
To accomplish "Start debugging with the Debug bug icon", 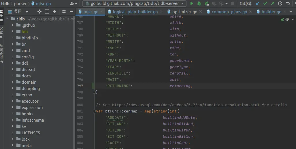I will coord(199,3).
